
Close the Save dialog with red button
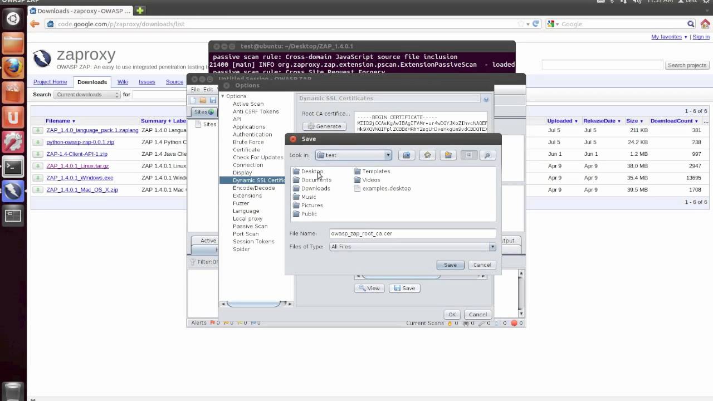293,139
